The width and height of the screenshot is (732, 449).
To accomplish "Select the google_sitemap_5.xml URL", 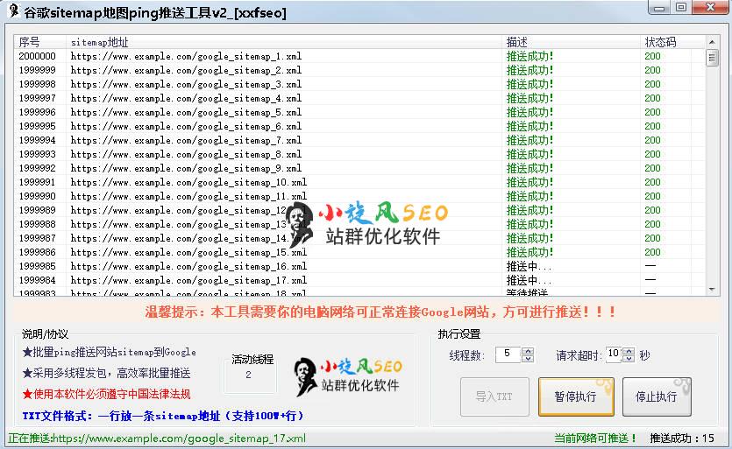I will (186, 112).
